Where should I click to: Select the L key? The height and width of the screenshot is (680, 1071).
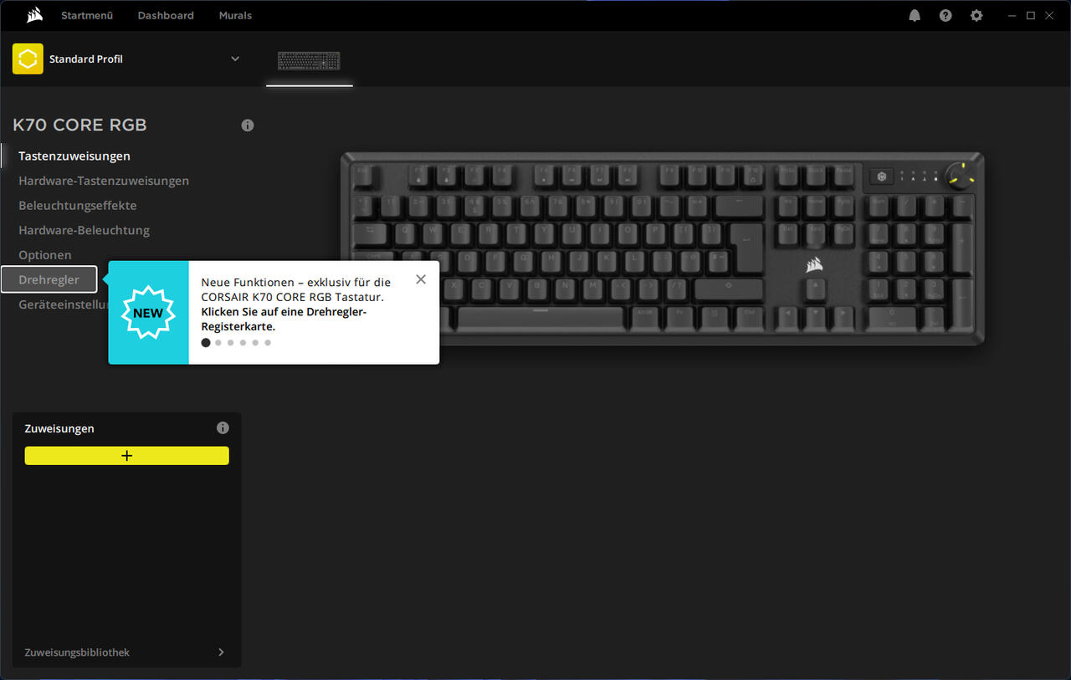click(x=635, y=262)
